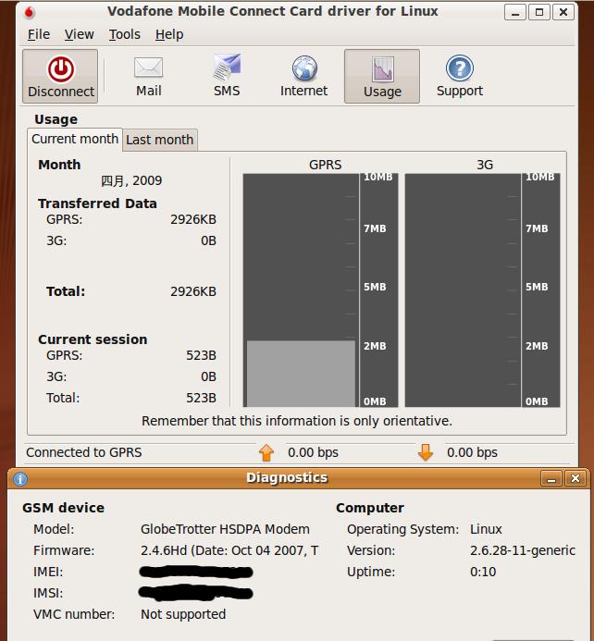Click the GSM device heading
This screenshot has height=641, width=594.
point(63,508)
